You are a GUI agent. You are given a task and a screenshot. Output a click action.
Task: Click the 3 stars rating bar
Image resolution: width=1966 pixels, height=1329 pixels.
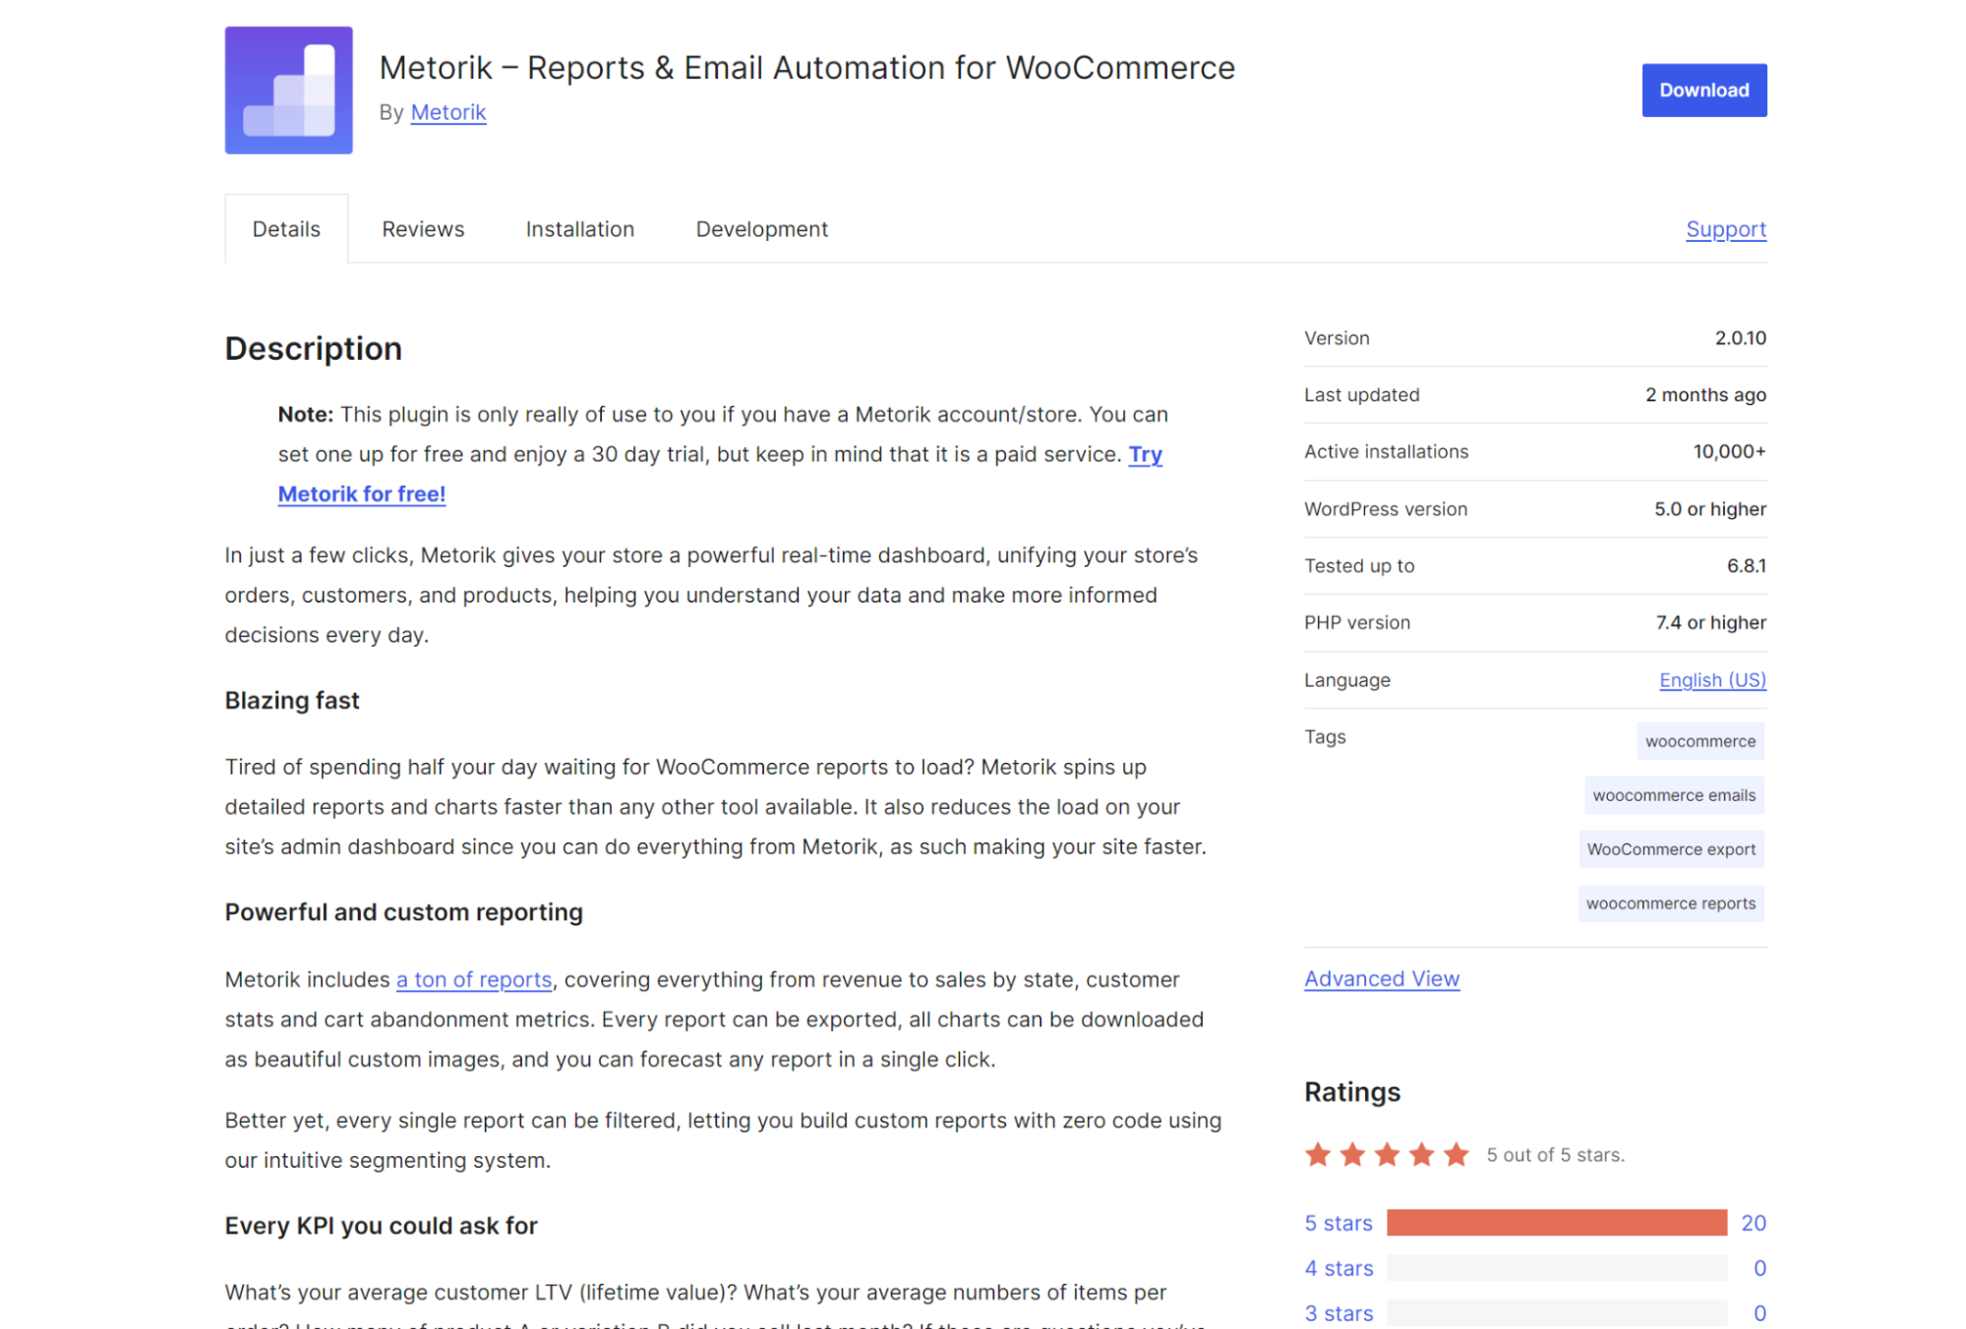coord(1557,1313)
